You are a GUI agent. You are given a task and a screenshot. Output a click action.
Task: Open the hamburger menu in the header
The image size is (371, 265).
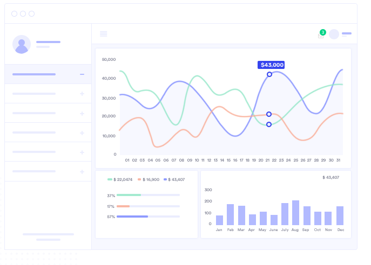(103, 34)
